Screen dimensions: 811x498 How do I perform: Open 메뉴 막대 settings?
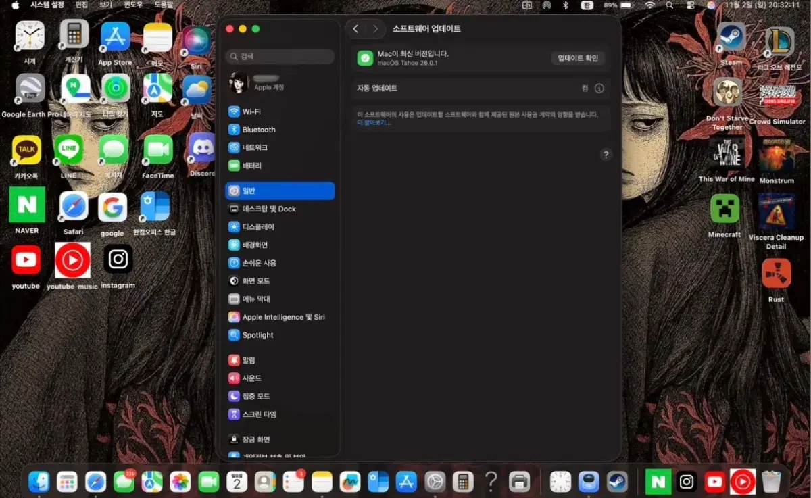(280, 299)
